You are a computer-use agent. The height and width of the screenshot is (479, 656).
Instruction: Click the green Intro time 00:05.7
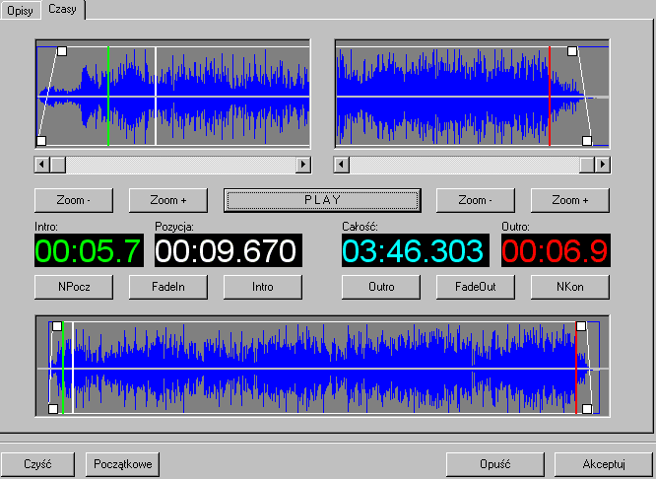(x=89, y=250)
